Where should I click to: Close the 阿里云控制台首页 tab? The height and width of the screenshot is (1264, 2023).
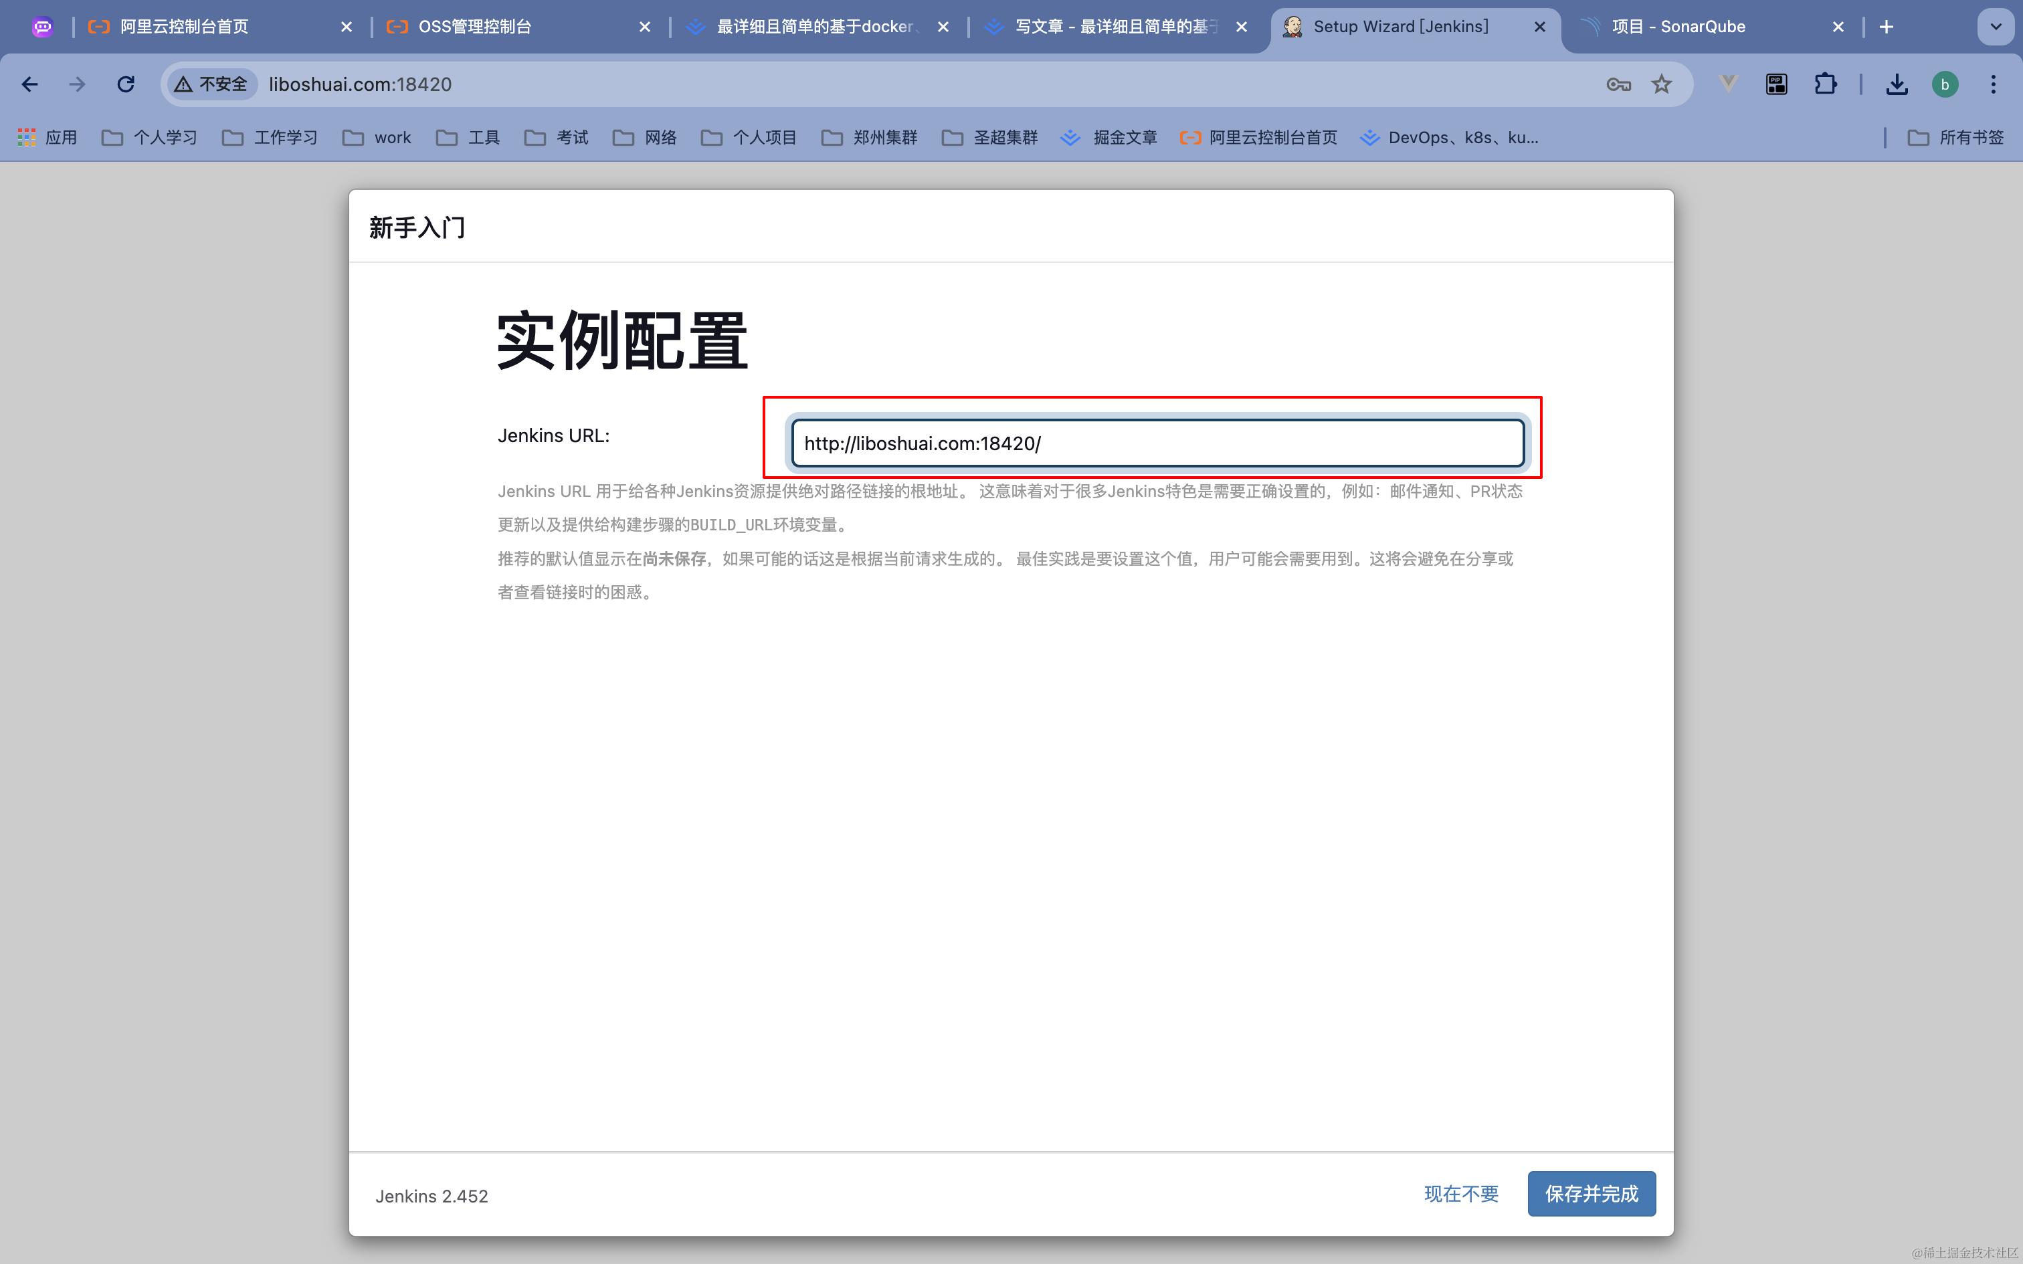click(346, 27)
